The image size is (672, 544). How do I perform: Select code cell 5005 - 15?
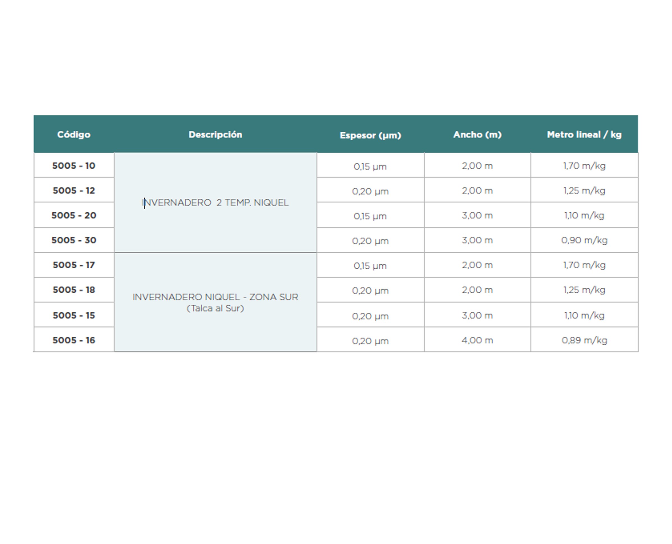pos(74,315)
